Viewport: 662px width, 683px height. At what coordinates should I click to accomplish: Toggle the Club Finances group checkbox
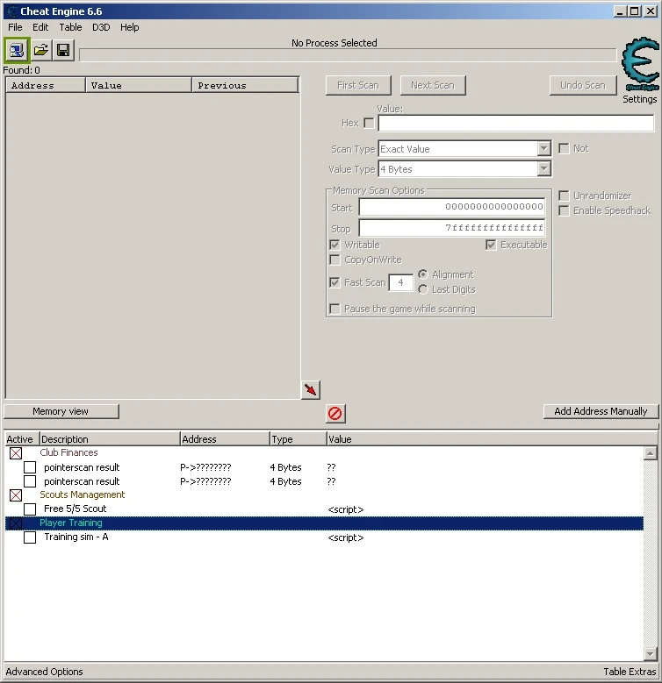[16, 453]
